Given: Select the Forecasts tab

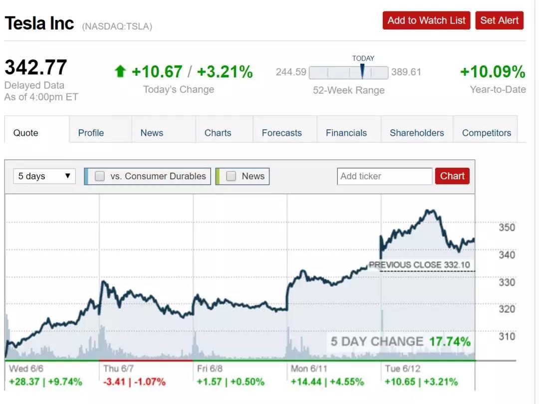Looking at the screenshot, I should coord(281,133).
